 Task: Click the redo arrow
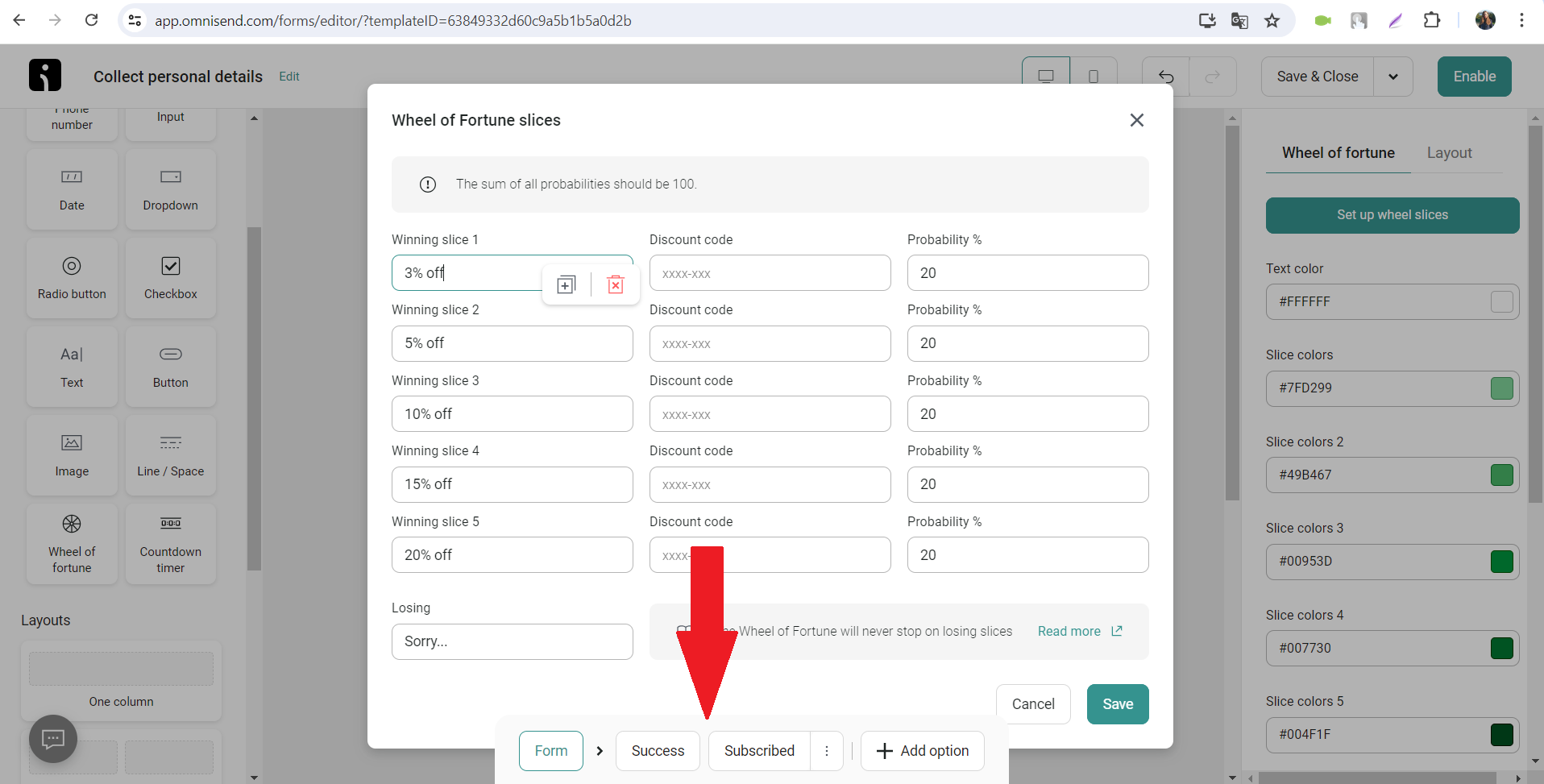[x=1213, y=77]
